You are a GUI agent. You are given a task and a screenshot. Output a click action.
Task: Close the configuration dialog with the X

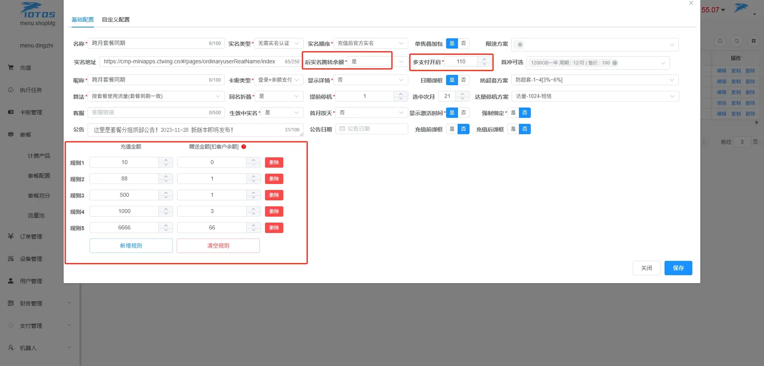point(691,3)
